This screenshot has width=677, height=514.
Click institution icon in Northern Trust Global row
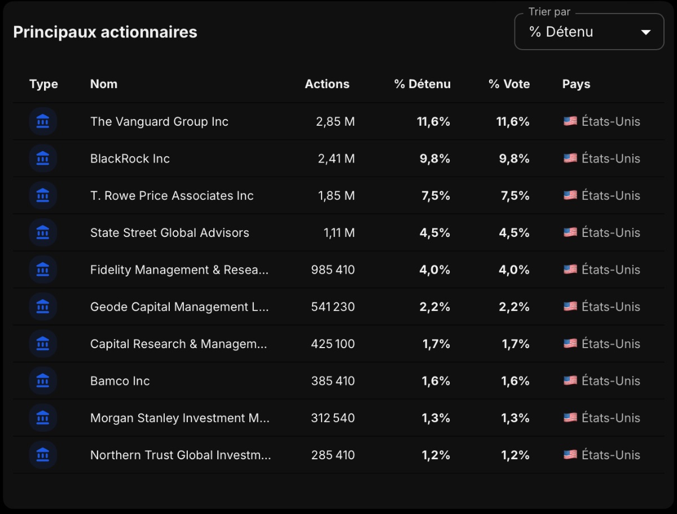click(x=43, y=455)
